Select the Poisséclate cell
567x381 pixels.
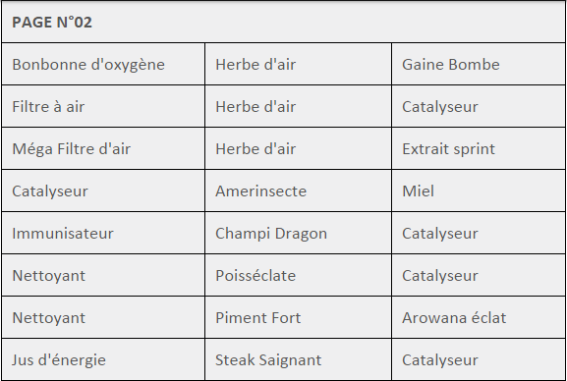[298, 276]
